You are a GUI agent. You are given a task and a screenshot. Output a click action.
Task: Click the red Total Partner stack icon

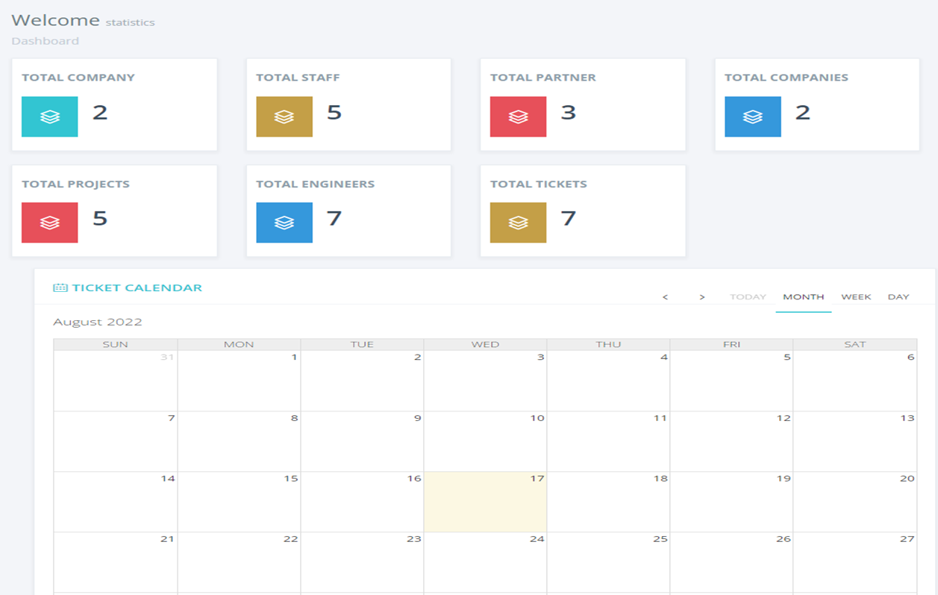point(518,116)
